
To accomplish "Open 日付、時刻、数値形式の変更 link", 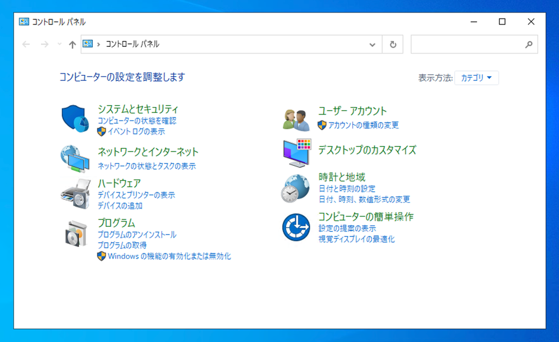I will (364, 199).
